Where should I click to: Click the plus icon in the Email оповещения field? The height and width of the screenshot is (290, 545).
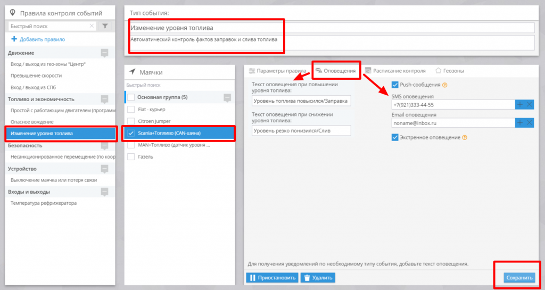519,123
